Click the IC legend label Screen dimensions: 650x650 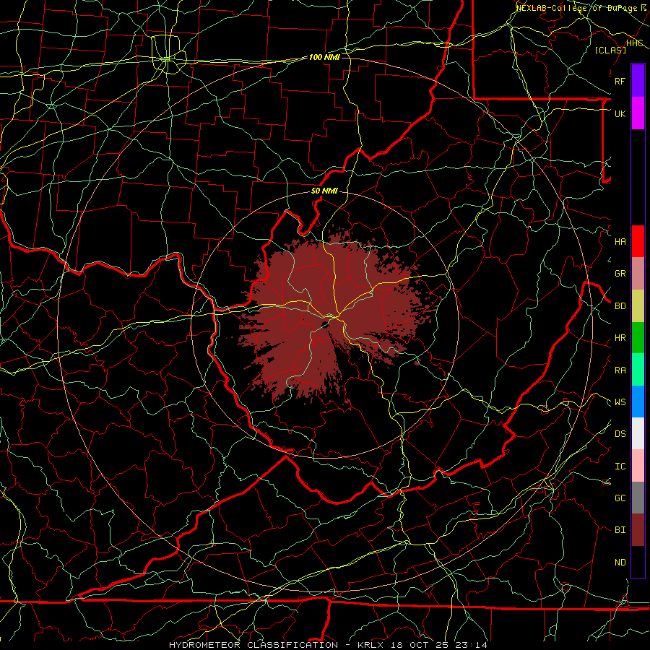pyautogui.click(x=620, y=467)
